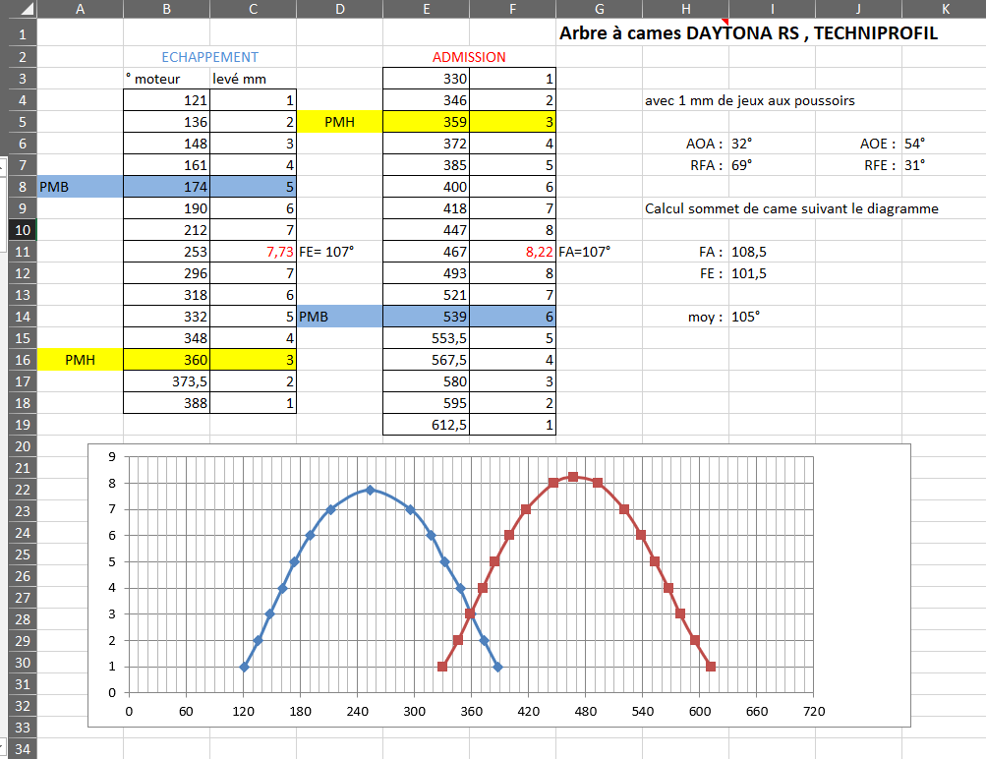Select the '° moteur' header cell
Image resolution: width=986 pixels, height=759 pixels.
[167, 79]
